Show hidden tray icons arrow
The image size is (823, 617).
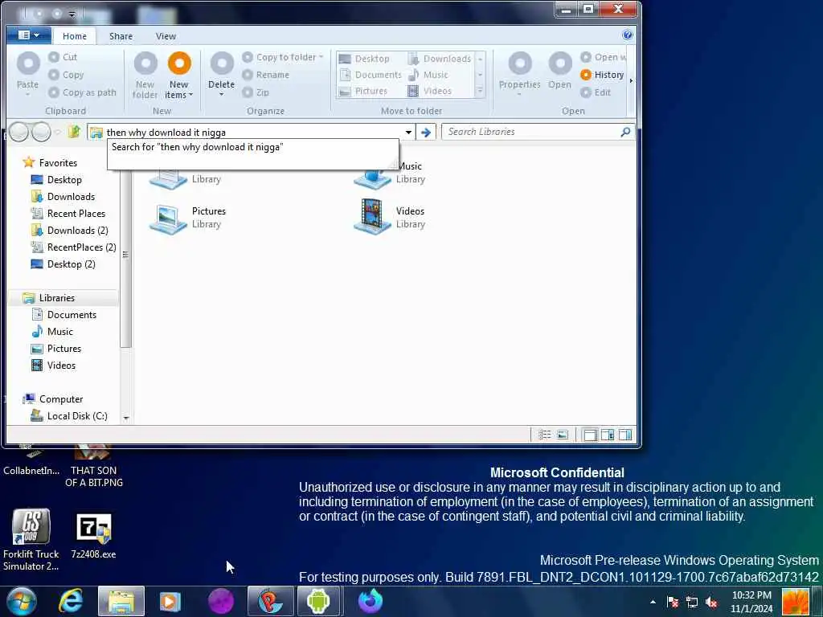(653, 602)
